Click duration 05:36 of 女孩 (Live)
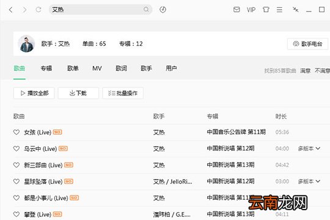The width and height of the screenshot is (330, 220). click(282, 132)
